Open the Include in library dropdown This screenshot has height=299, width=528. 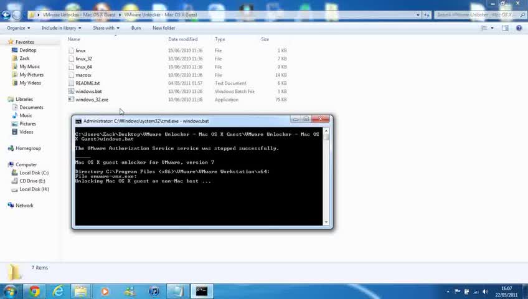click(61, 28)
